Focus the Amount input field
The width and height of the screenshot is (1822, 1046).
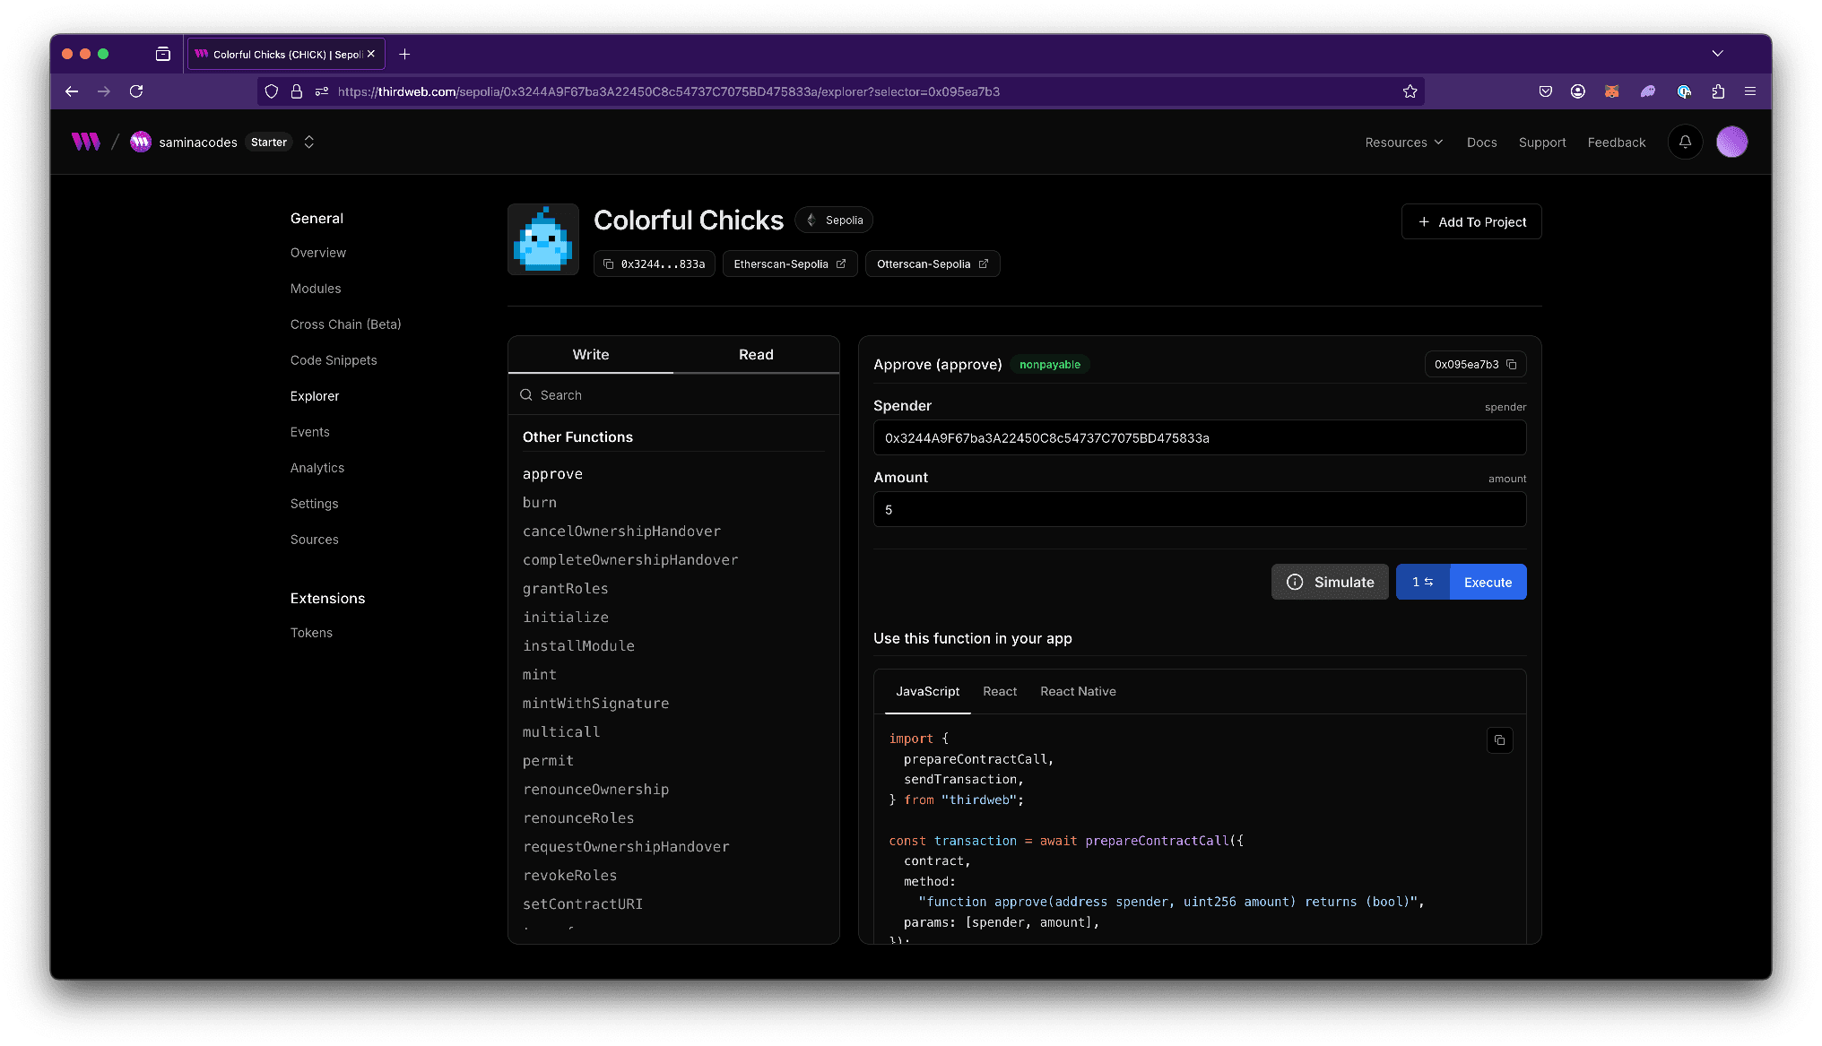[x=1199, y=510]
